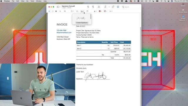The image size is (188, 106).
Task: Click the Signature Test.pdf window title
Action: 68,6
